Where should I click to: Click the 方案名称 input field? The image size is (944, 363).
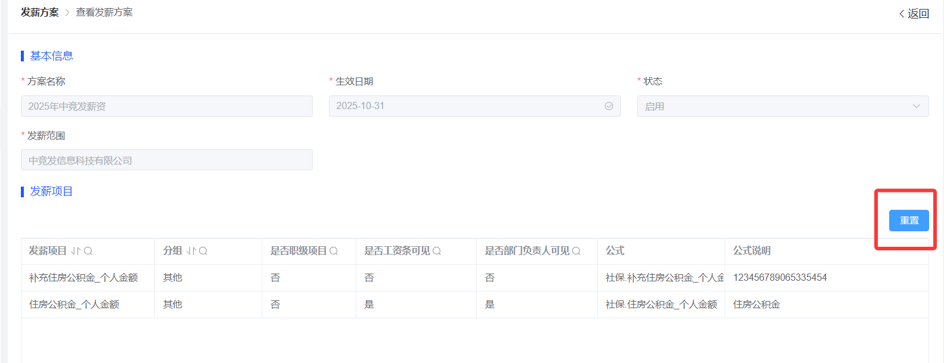tap(167, 106)
